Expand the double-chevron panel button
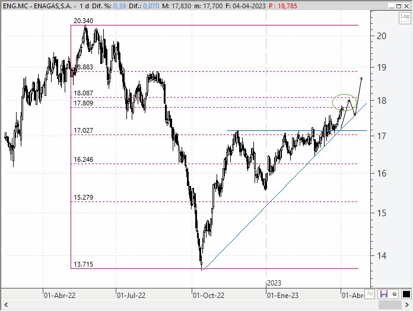This screenshot has width=413, height=311. click(x=370, y=294)
